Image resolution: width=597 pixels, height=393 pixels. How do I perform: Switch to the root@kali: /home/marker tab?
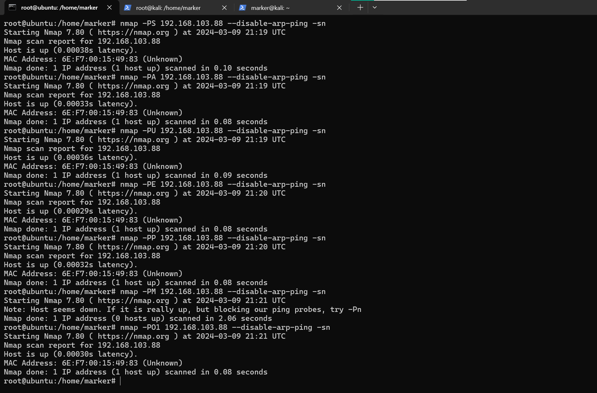point(168,8)
